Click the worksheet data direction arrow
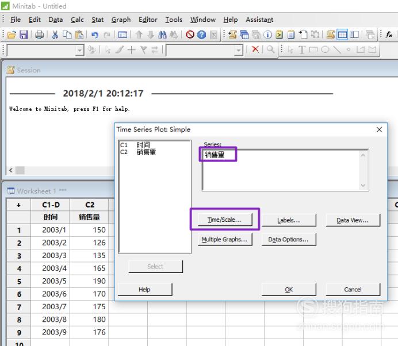 coord(18,205)
